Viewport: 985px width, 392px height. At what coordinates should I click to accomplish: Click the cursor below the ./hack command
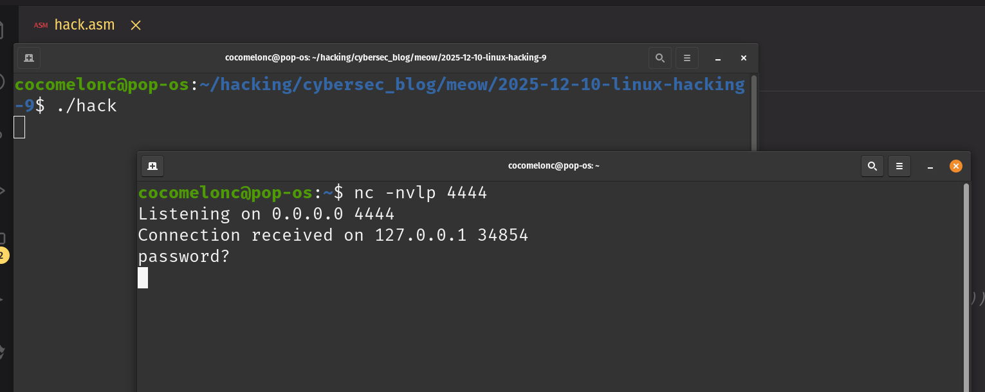pos(19,127)
